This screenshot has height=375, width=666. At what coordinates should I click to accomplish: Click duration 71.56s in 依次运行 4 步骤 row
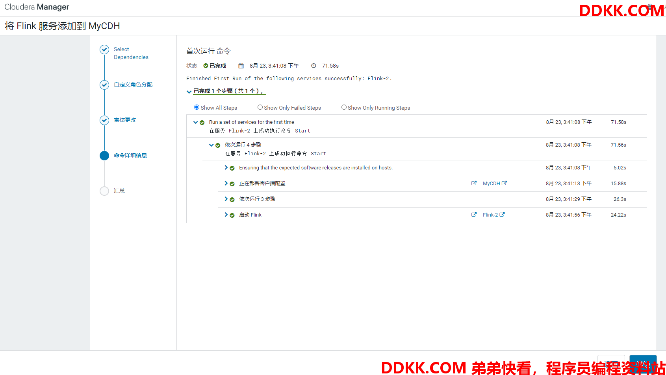click(x=618, y=145)
